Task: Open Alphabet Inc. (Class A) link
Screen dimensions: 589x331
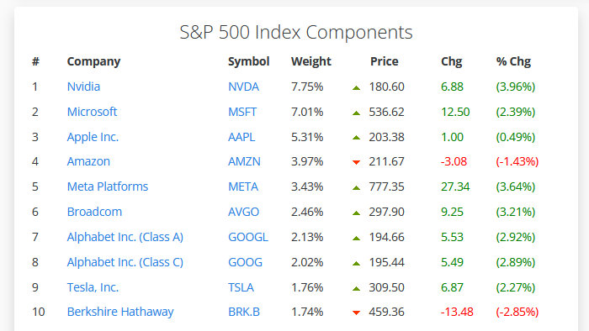Action: (125, 237)
